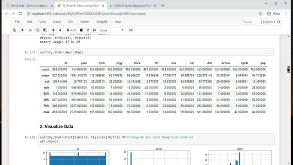This screenshot has width=293, height=165.
Task: Click the zoom magnifier icon in address bar
Action: [260, 14]
